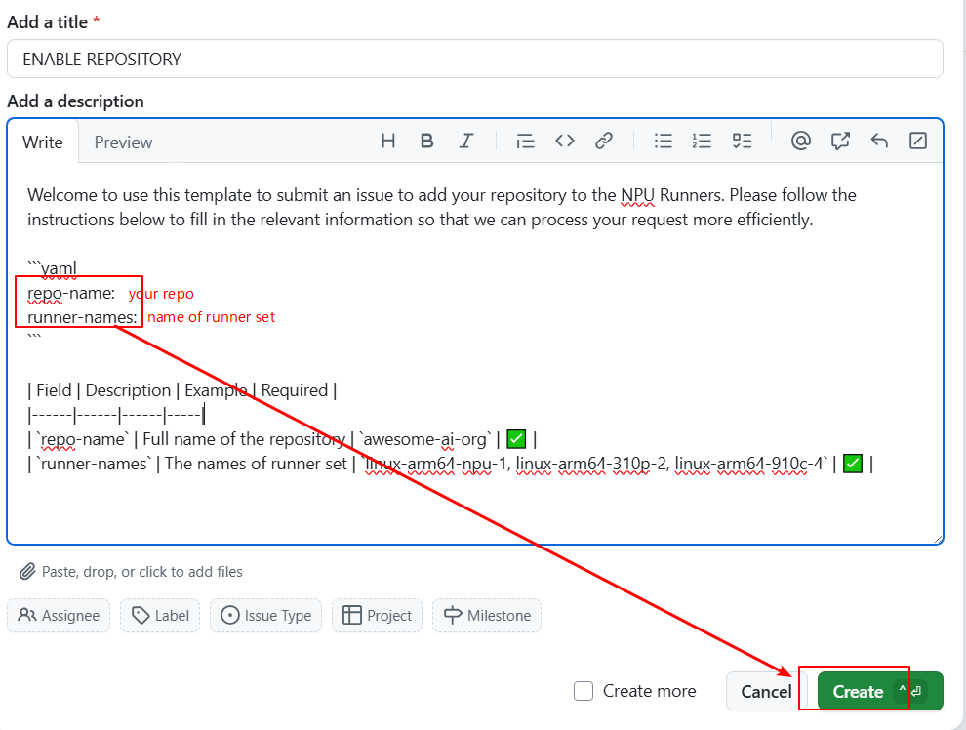
Task: Cancel the new issue
Action: [x=766, y=691]
